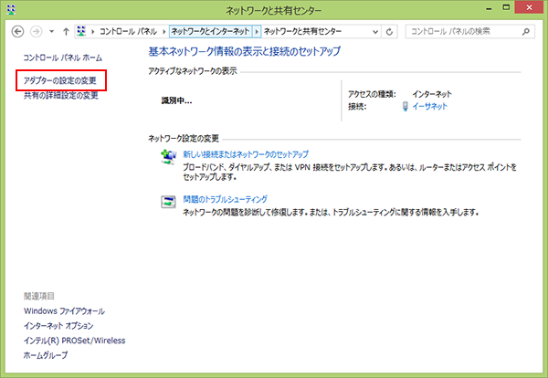The width and height of the screenshot is (548, 378).
Task: Open ホームグループ link
Action: [x=46, y=355]
